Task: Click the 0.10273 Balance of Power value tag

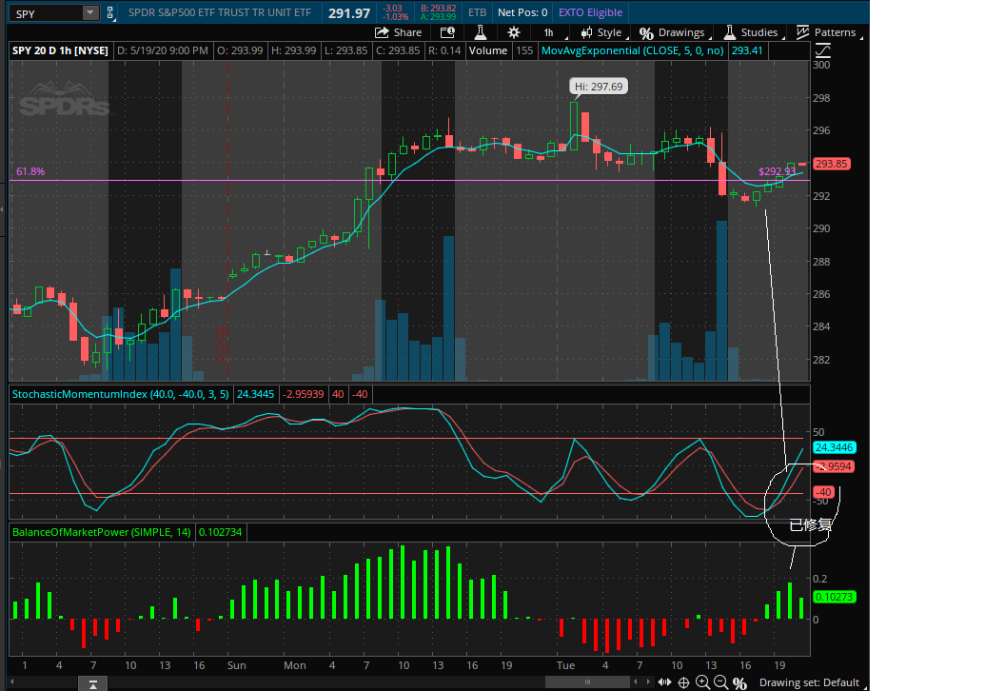Action: [835, 597]
